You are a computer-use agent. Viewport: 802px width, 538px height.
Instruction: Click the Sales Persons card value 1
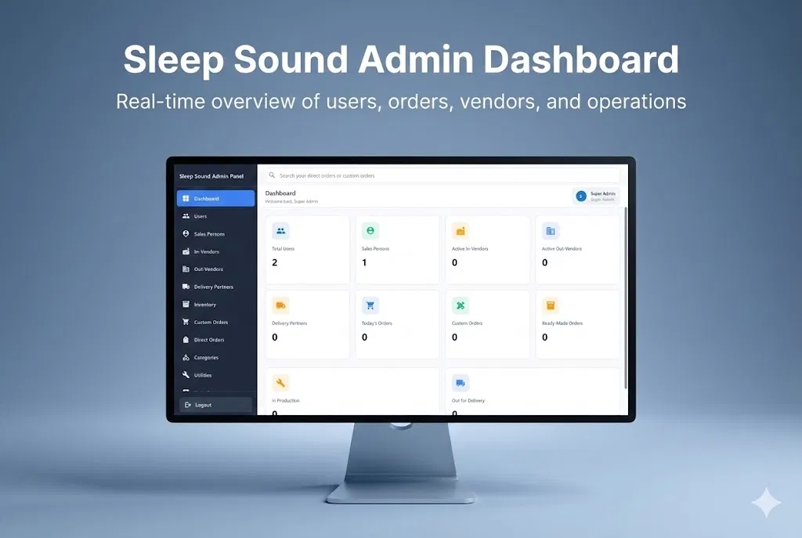click(x=364, y=262)
